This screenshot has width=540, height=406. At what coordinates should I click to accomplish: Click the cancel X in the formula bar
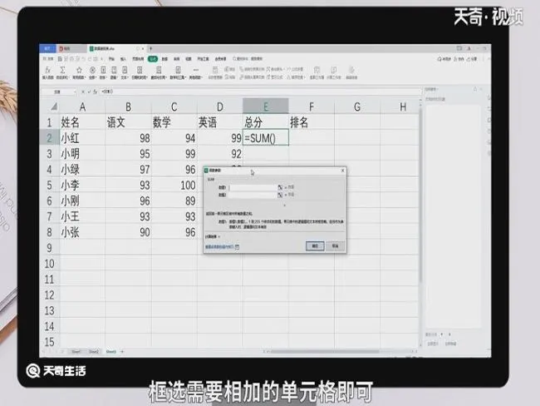[83, 92]
